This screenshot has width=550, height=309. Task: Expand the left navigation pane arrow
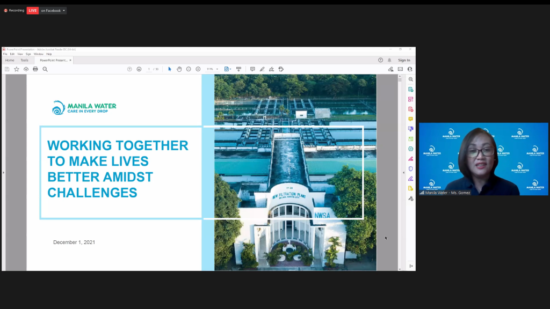point(4,172)
